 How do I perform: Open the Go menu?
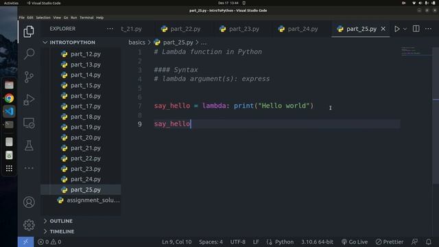(66, 17)
